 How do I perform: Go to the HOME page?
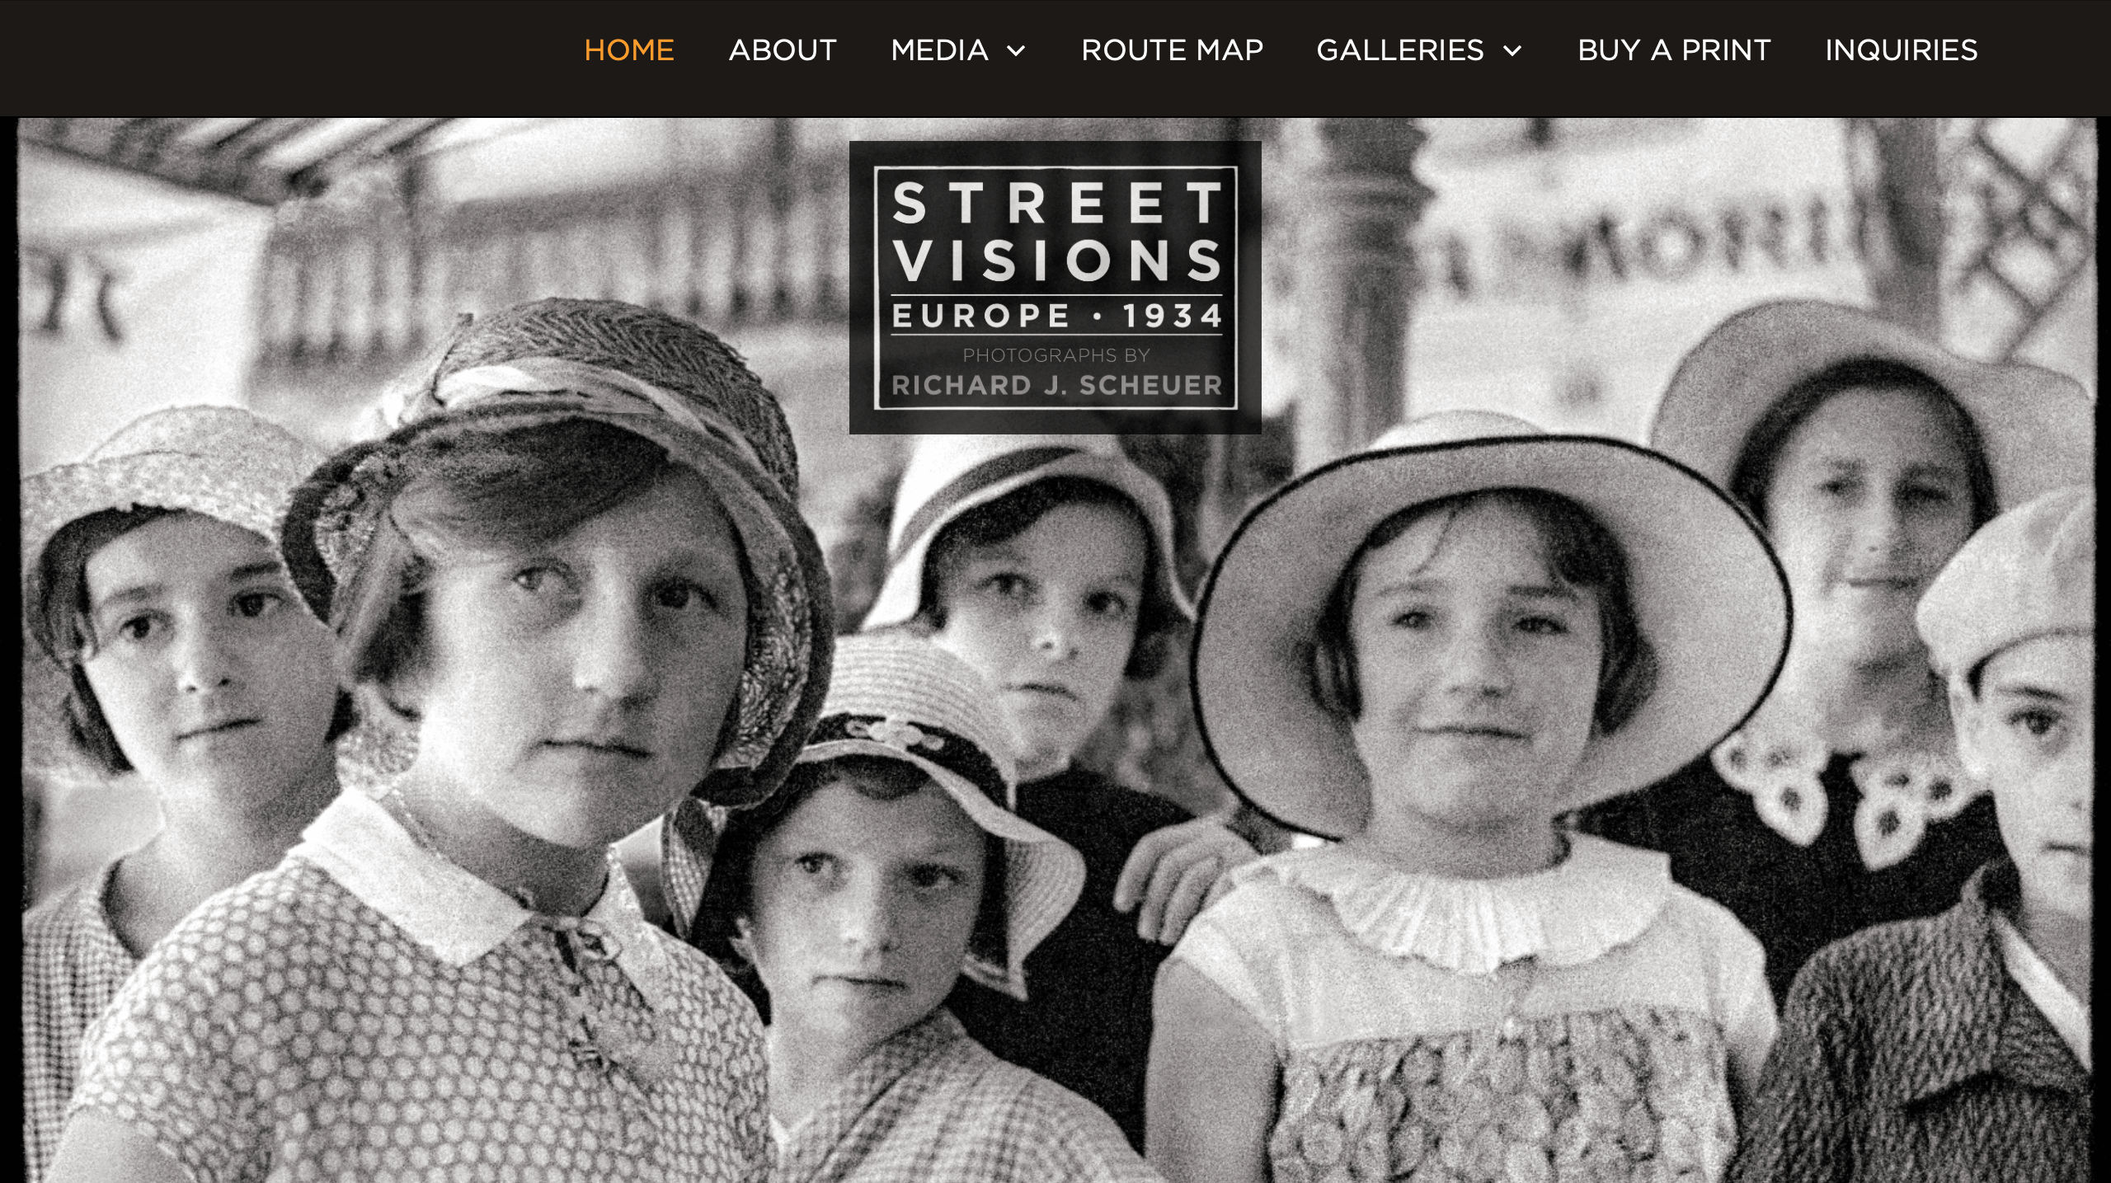[629, 50]
